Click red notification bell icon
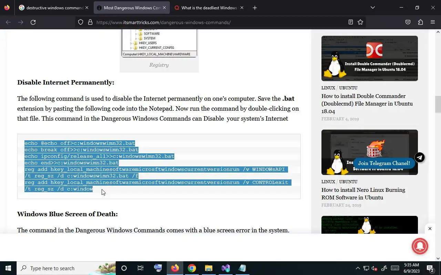This screenshot has height=275, width=441. (420, 246)
